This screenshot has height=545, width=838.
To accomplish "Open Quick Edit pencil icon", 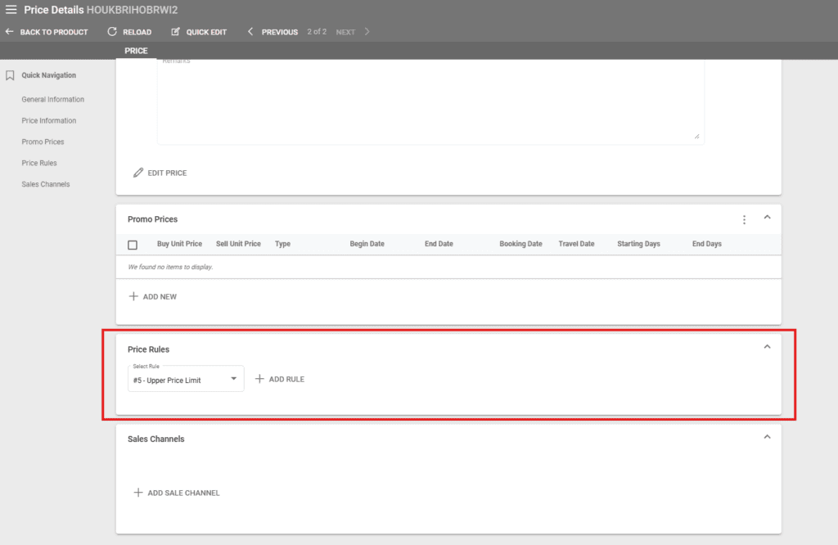I will coord(175,32).
